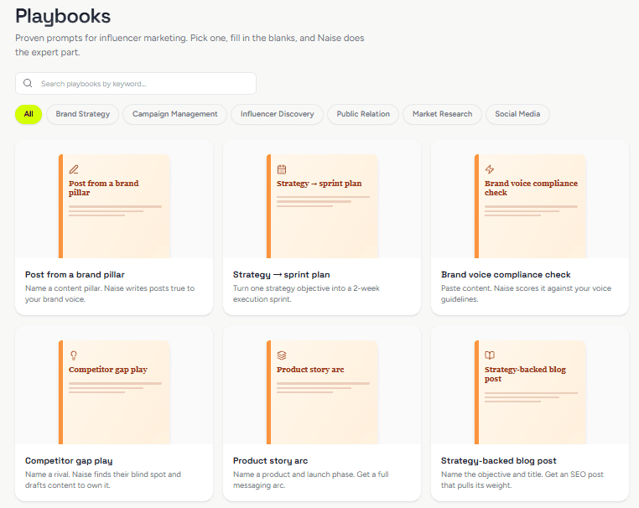Open Strategy sprint plan card title

(282, 275)
